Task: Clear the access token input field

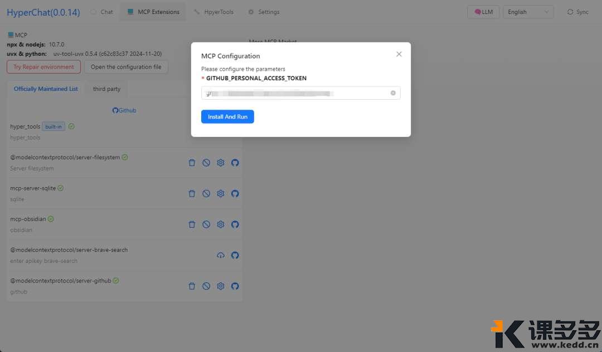Action: (x=393, y=93)
